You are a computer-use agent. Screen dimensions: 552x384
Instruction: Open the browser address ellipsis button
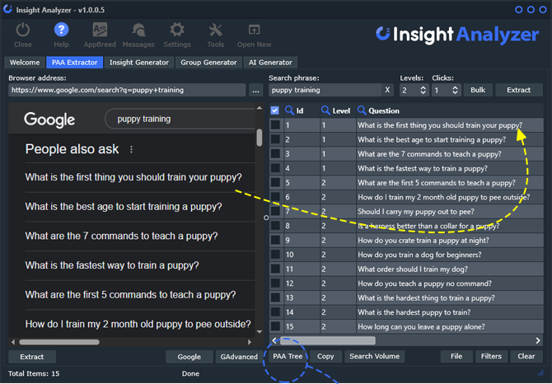(256, 90)
